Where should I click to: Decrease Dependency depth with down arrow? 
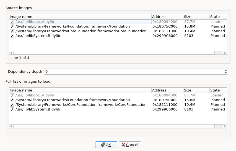coord(225,73)
